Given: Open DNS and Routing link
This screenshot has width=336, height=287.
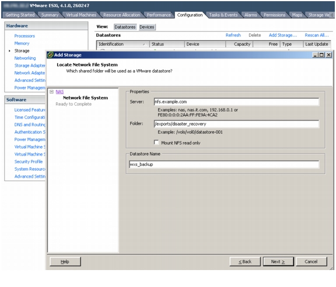Looking at the screenshot, I should pyautogui.click(x=30, y=125).
